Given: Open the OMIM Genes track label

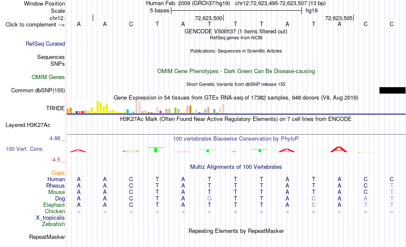Looking at the screenshot, I should pyautogui.click(x=48, y=77).
